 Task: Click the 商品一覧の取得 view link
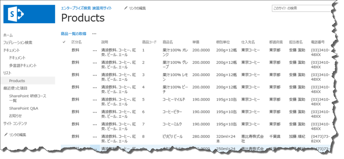74,34
